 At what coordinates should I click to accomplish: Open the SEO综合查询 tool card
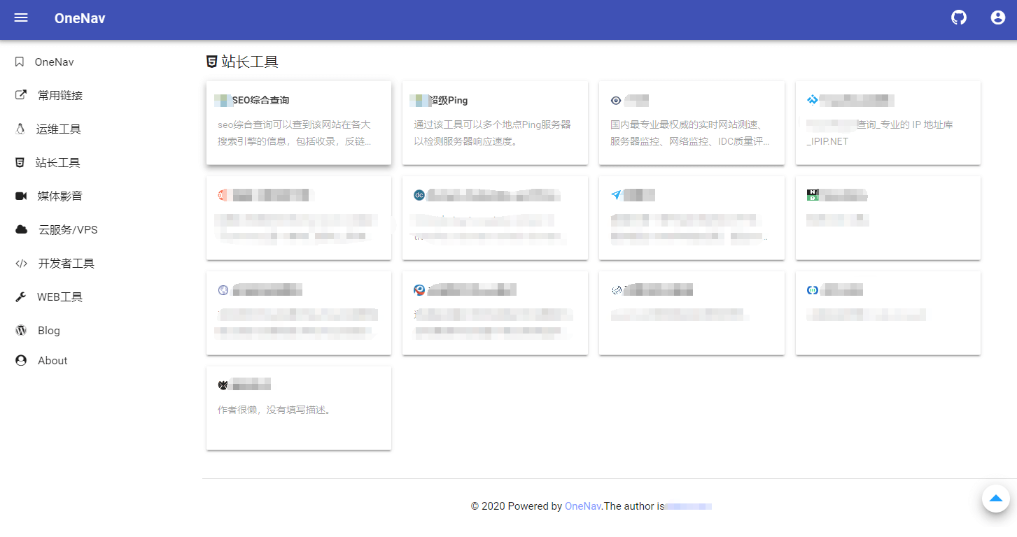tap(299, 122)
